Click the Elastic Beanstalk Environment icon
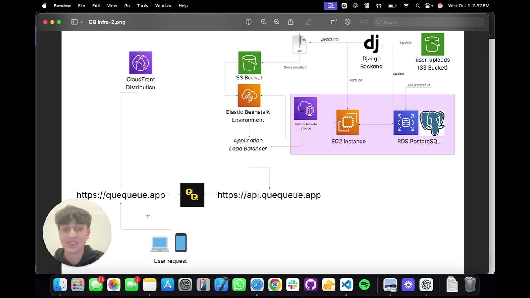Viewport: 530px width, 298px height. (249, 96)
